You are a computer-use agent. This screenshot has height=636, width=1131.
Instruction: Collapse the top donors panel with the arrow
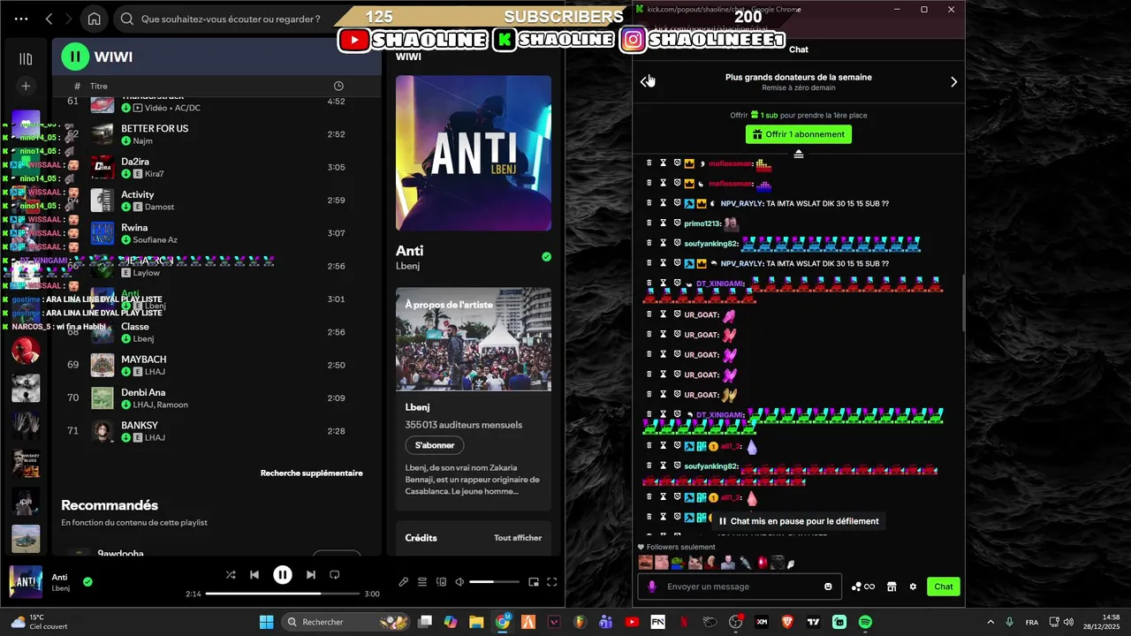(x=799, y=154)
